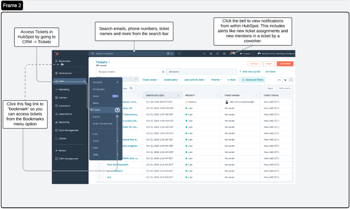This screenshot has width=350, height=209.
Task: Open the help question mark icon
Action: (x=217, y=53)
